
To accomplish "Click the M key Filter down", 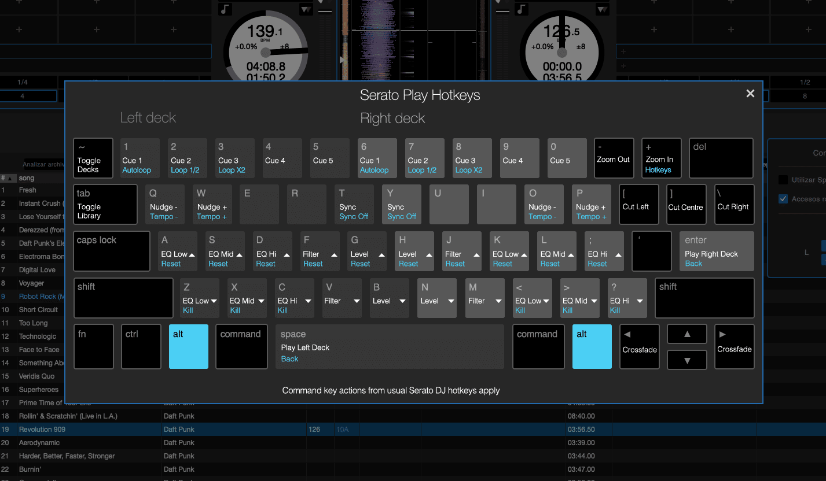I will pyautogui.click(x=485, y=298).
